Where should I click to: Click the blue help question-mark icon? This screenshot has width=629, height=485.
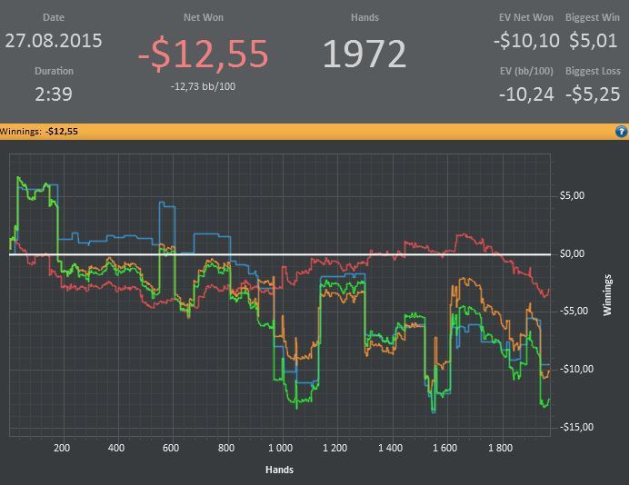621,132
